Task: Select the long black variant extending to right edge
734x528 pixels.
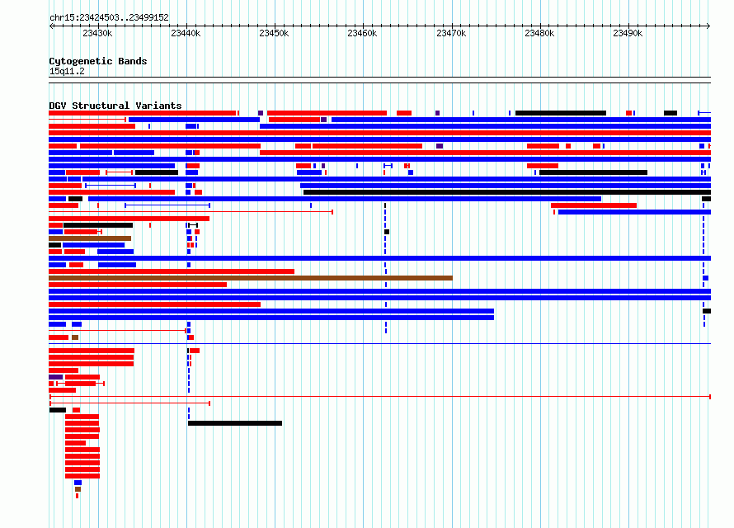Action: 507,192
